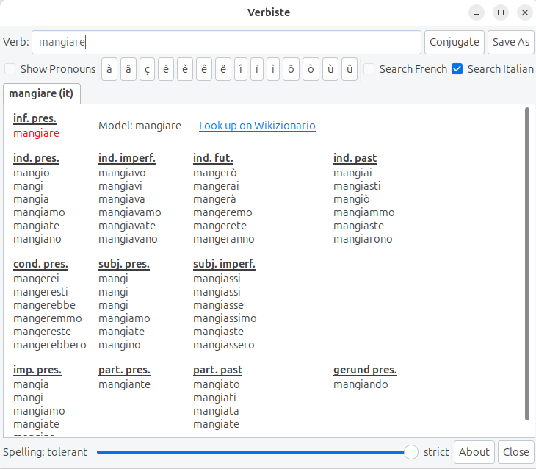Check the Search French option
The height and width of the screenshot is (469, 536).
[369, 69]
